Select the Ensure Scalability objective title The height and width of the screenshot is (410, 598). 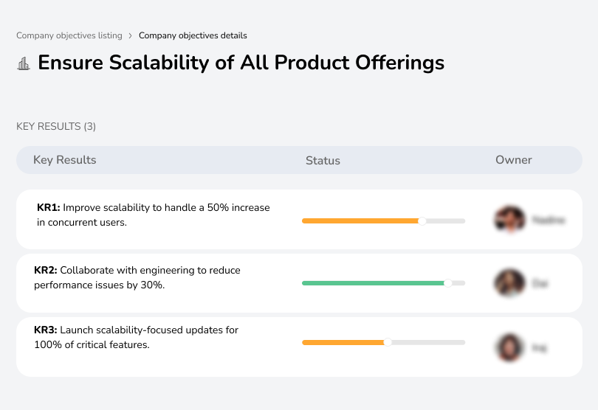241,63
